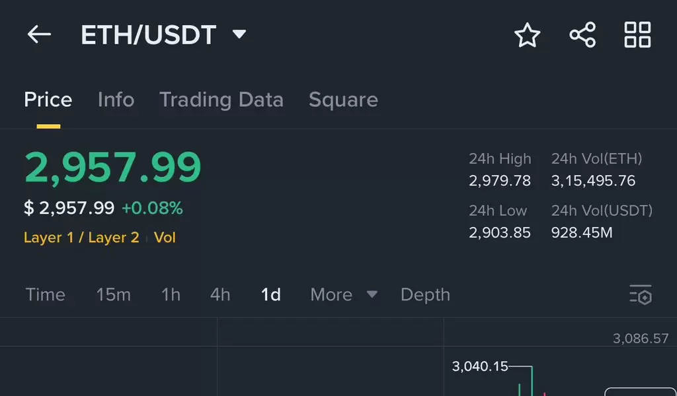
Task: Select the 15m chart interval
Action: 113,295
